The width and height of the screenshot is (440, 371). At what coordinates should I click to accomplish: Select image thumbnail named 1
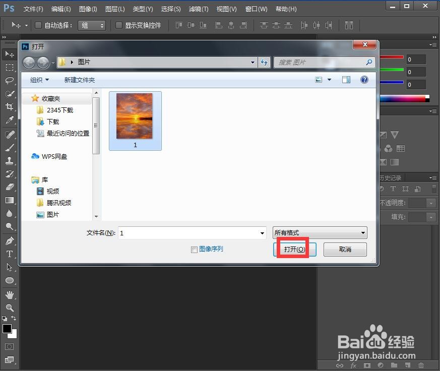point(135,120)
